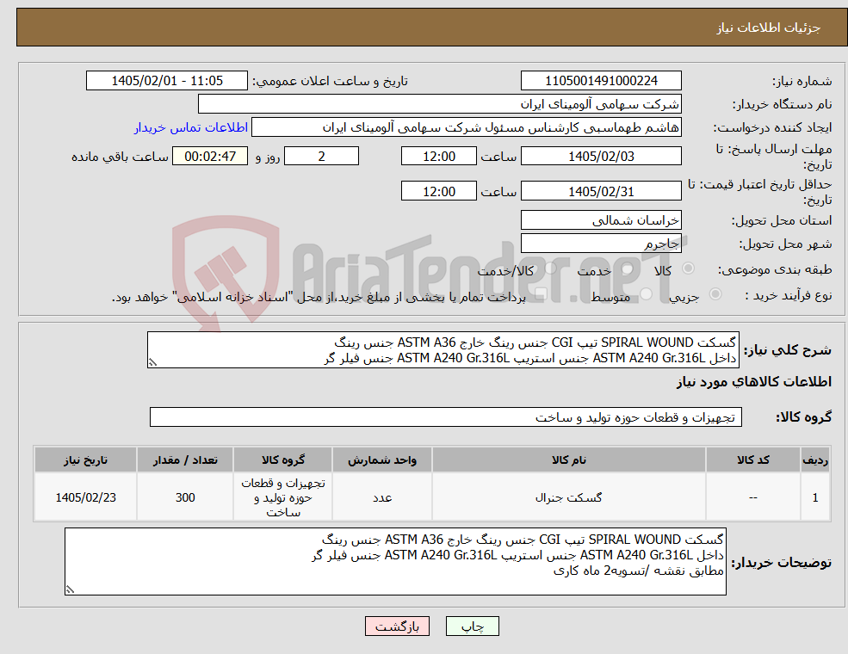Click item name cell گسکت جنرال
Viewport: 848px width, 654px height.
568,497
